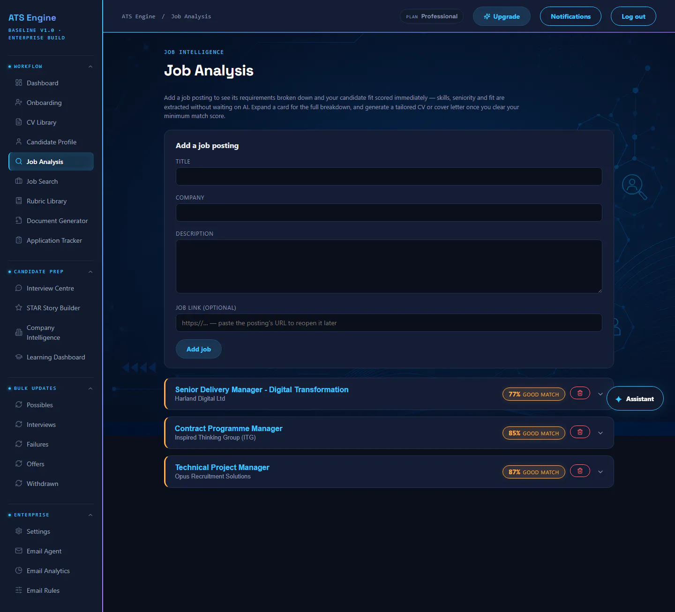
Task: Click the Harland Digital Ltd company name
Action: coord(200,399)
